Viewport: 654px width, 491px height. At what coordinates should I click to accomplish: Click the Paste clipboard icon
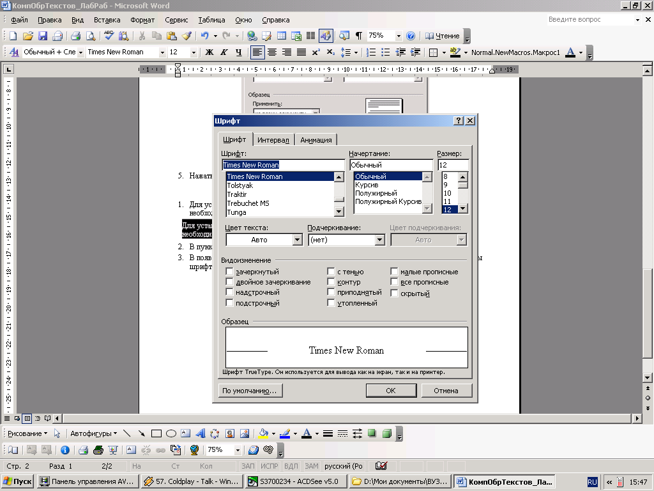point(171,36)
